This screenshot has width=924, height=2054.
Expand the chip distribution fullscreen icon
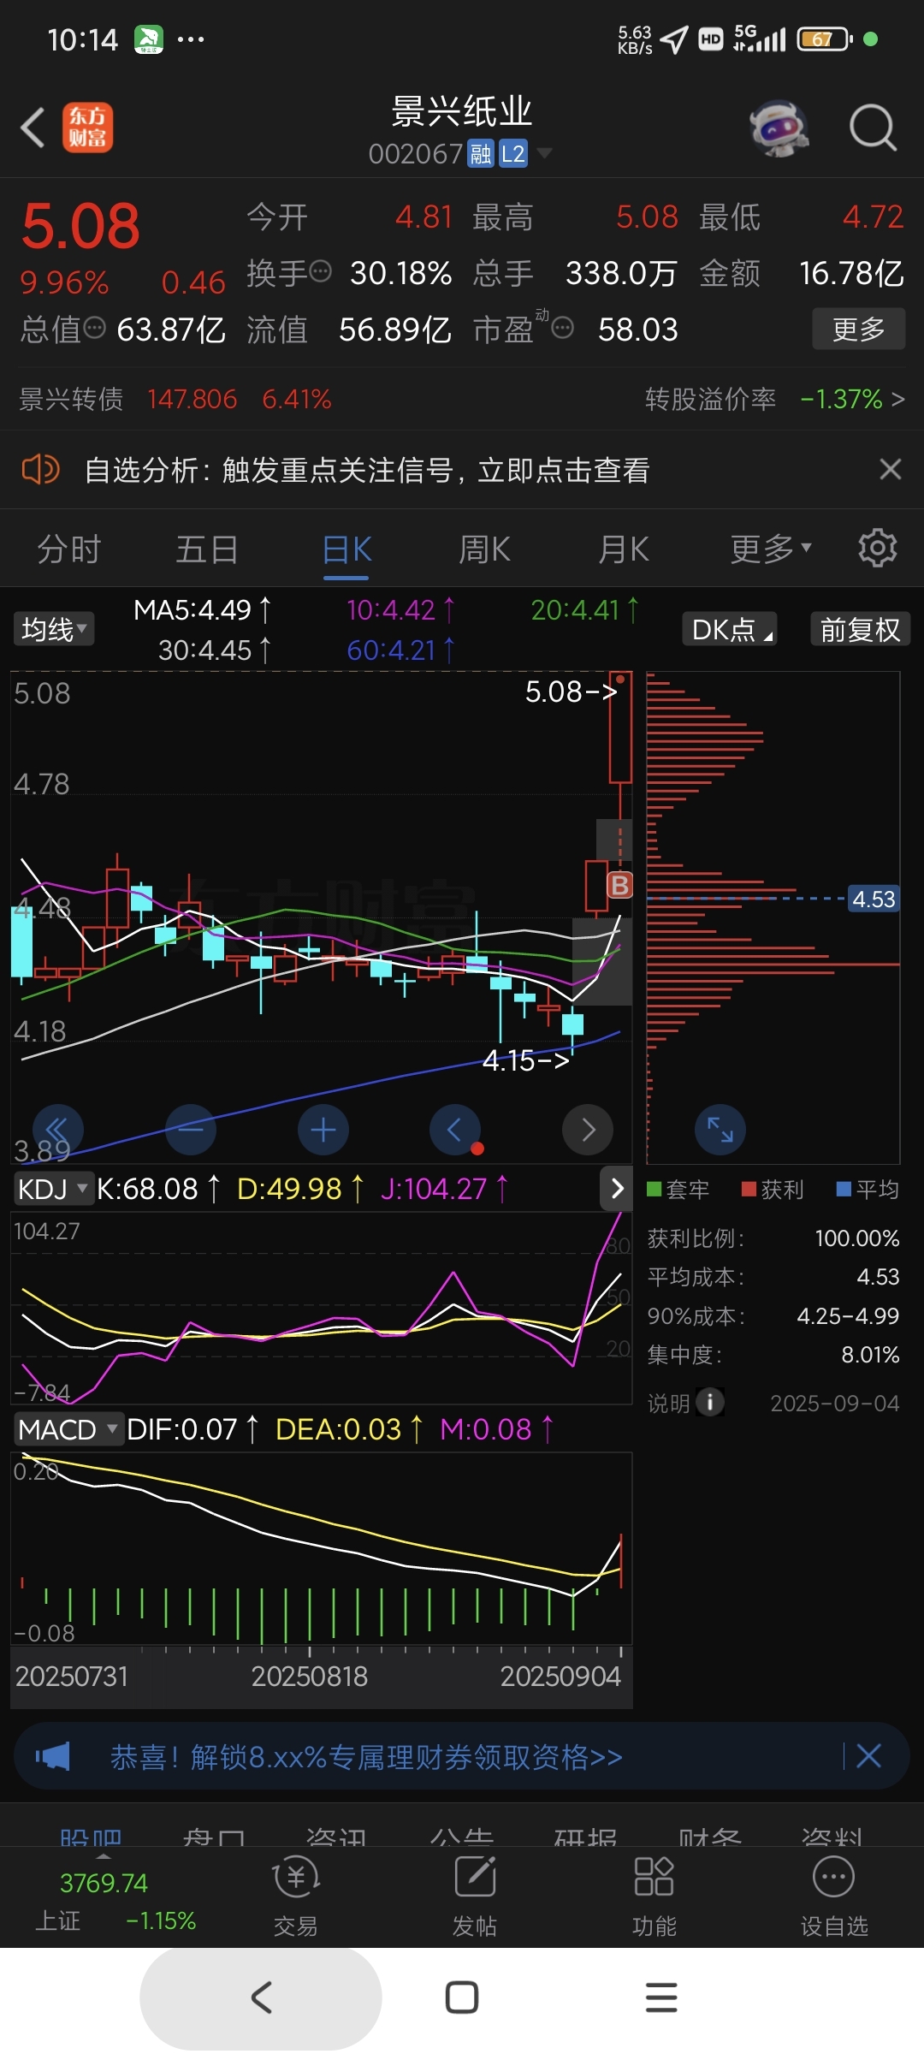720,1130
